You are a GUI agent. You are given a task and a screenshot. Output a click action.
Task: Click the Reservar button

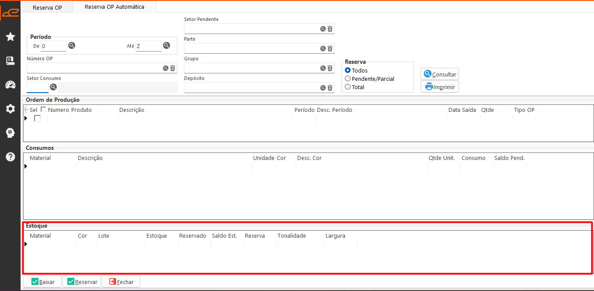click(82, 282)
